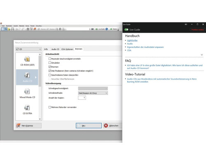Open the Rekorder menu
Screen dimensions: 206x165
pos(22,26)
